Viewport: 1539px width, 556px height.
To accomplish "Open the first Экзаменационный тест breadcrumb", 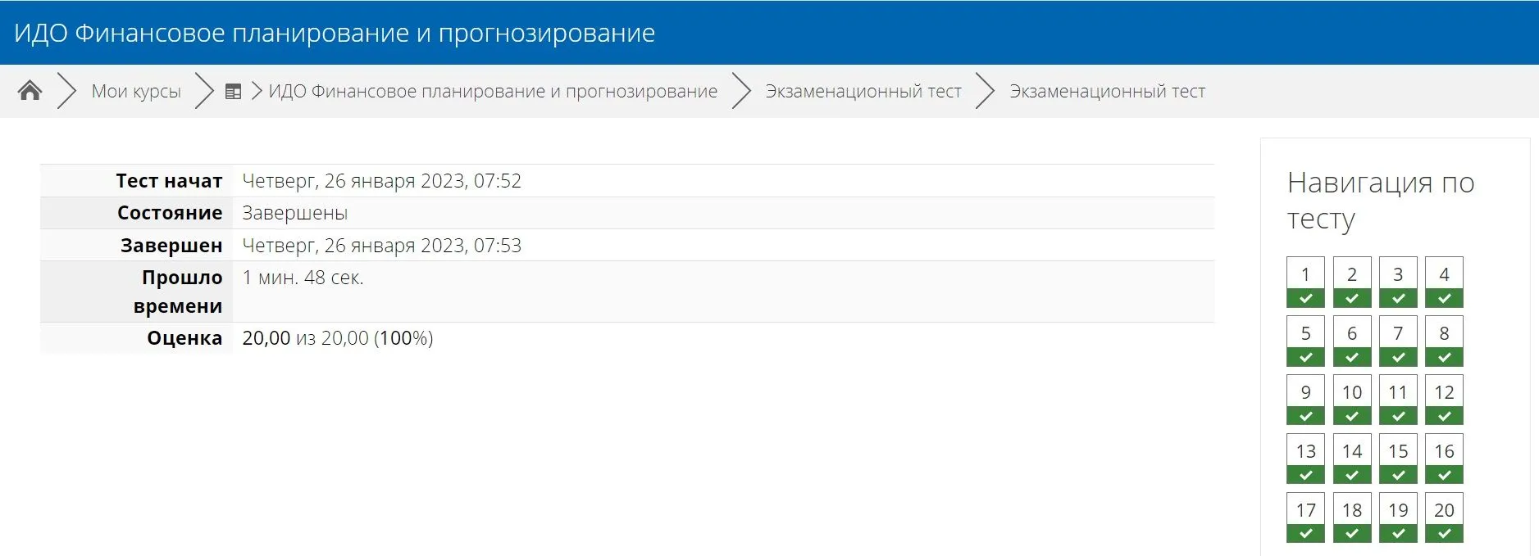I will pyautogui.click(x=863, y=92).
